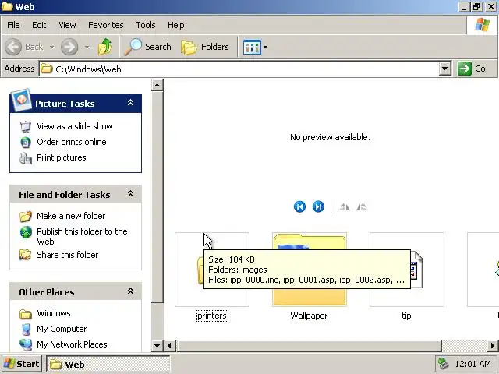Click the Rotate Clockwise icon

(344, 207)
